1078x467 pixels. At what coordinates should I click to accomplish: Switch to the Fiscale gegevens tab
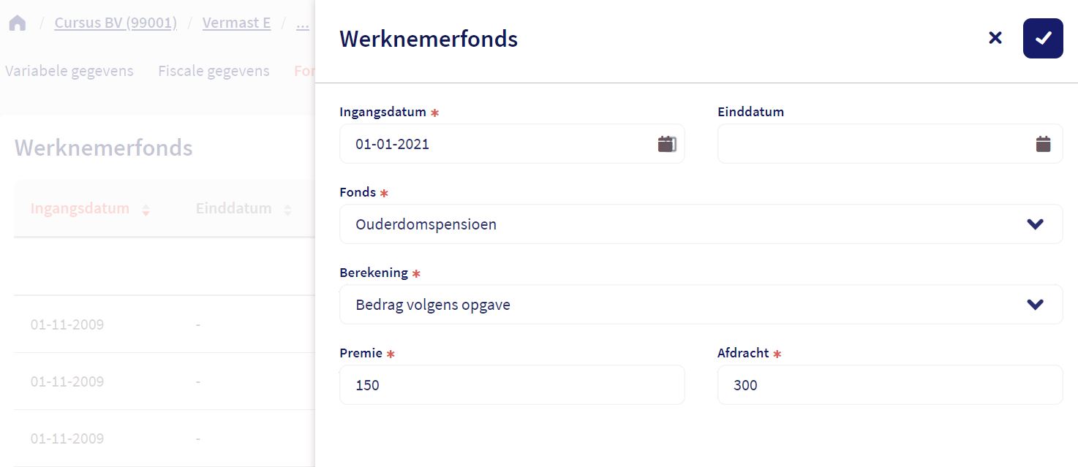tap(214, 71)
